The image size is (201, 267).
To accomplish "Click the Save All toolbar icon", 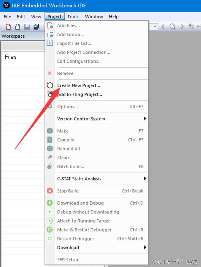I will (x=36, y=26).
